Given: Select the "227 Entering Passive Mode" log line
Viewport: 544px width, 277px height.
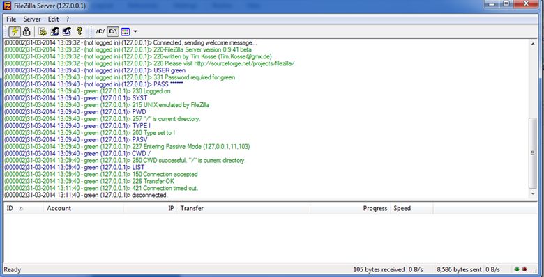Looking at the screenshot, I should [127, 146].
